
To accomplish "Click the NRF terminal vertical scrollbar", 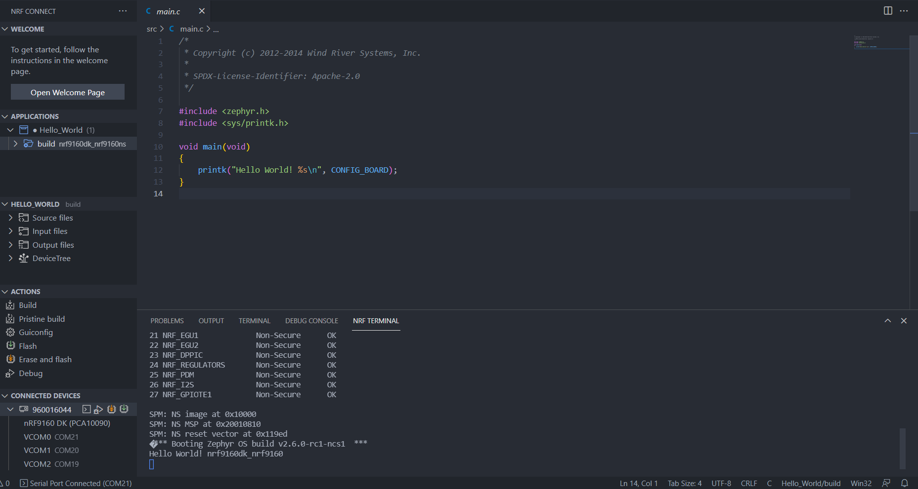I will (x=902, y=448).
